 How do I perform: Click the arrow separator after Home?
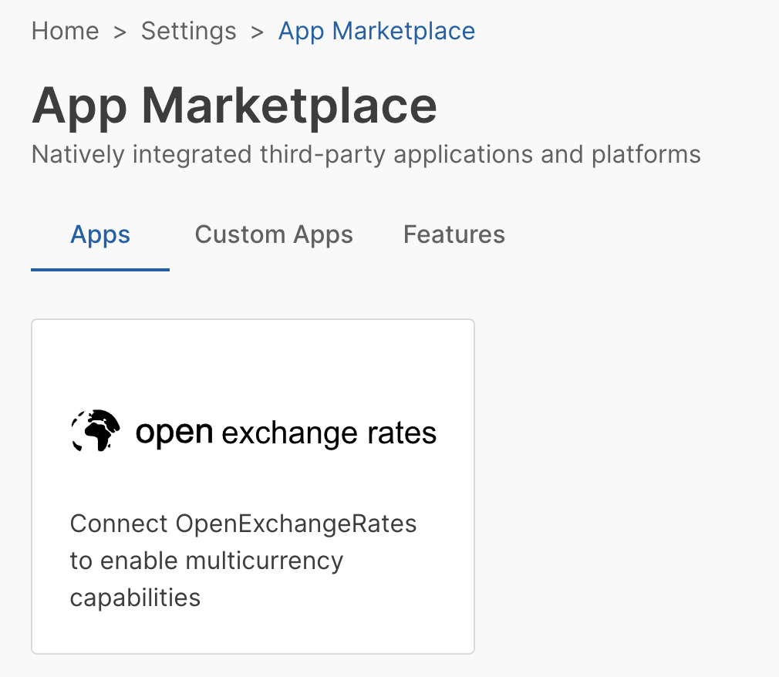[120, 32]
